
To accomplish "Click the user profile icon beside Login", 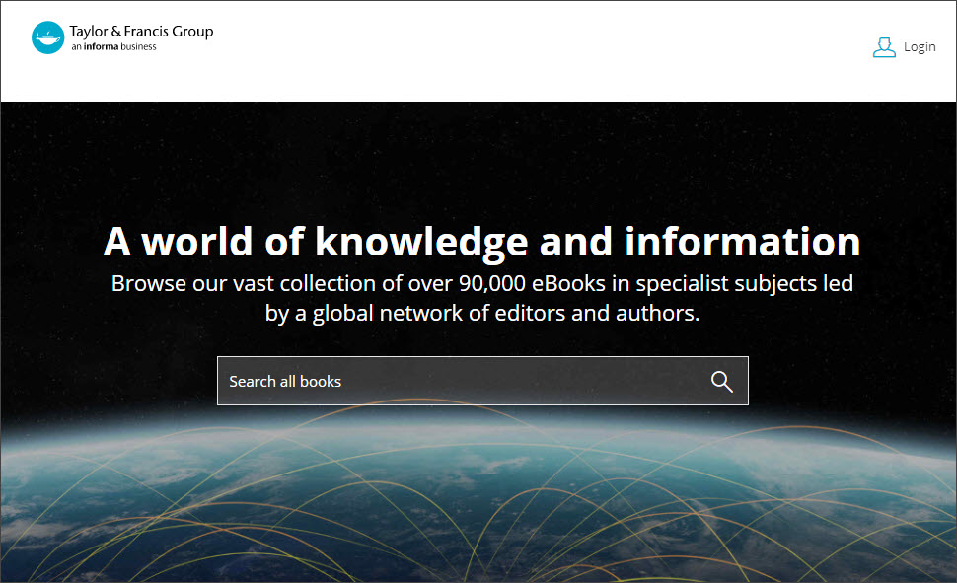I will point(884,47).
